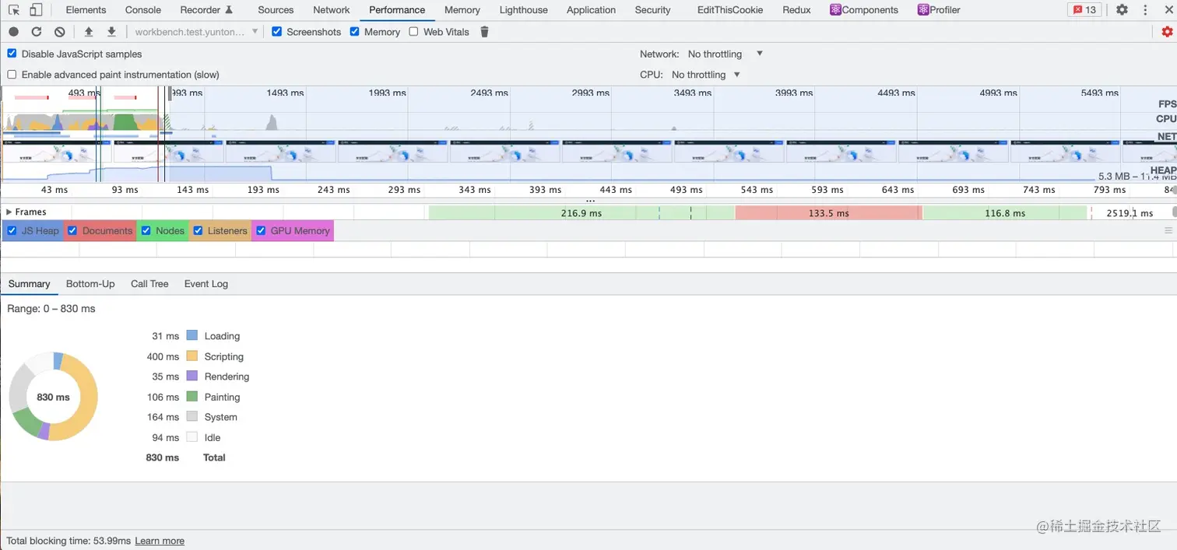
Task: Select the 116.8 ms frame
Action: pos(1004,212)
